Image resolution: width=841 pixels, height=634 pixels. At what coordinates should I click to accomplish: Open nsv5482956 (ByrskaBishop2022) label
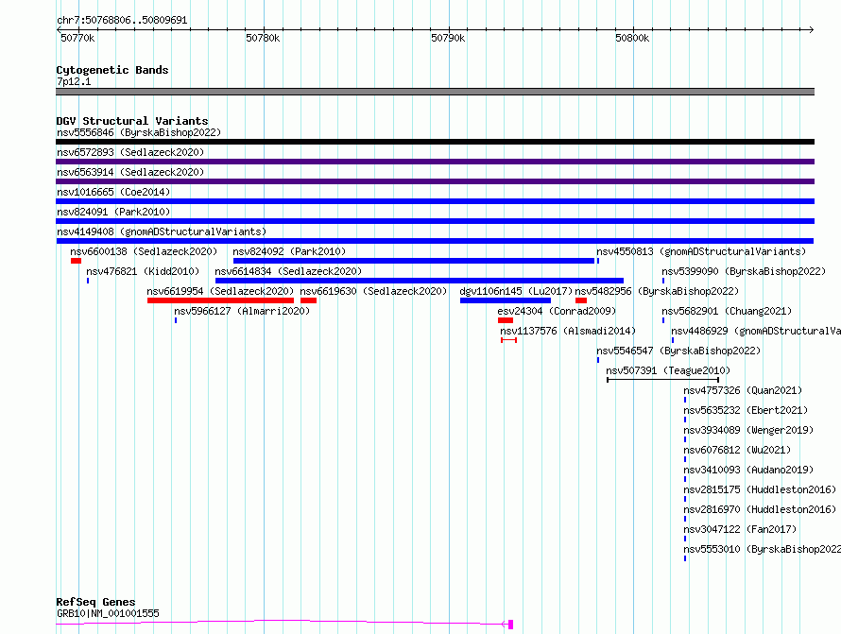[657, 291]
